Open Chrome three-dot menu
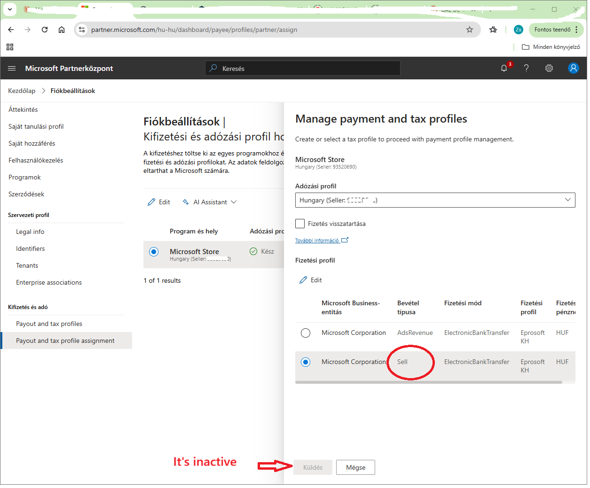This screenshot has width=590, height=488. pos(576,30)
